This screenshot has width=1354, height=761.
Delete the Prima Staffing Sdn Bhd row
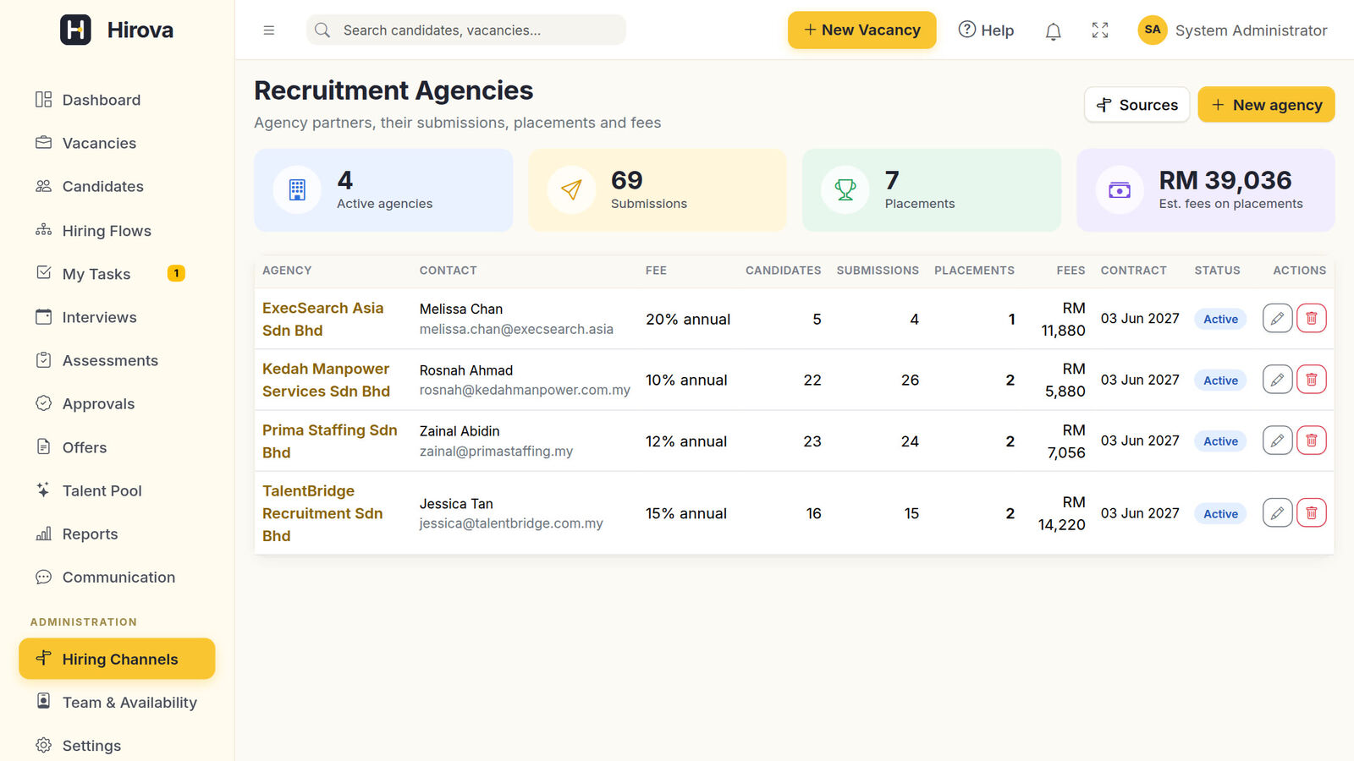point(1311,441)
